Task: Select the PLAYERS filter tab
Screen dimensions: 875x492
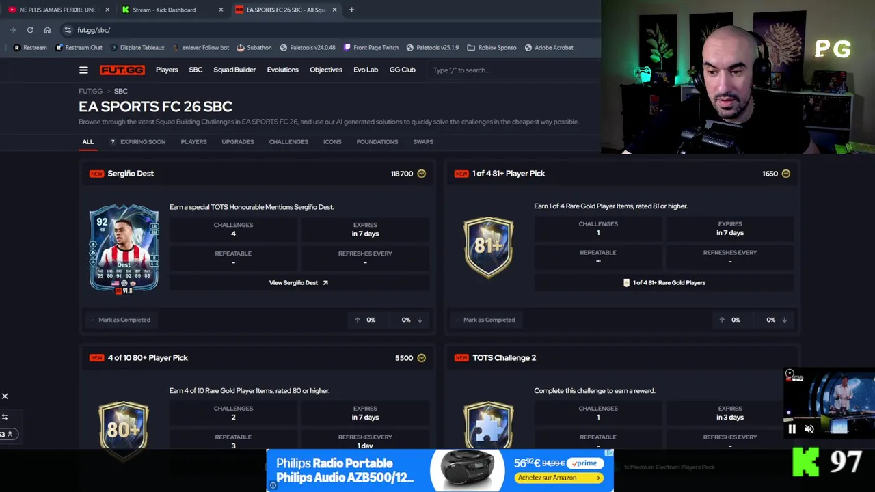Action: click(x=193, y=142)
